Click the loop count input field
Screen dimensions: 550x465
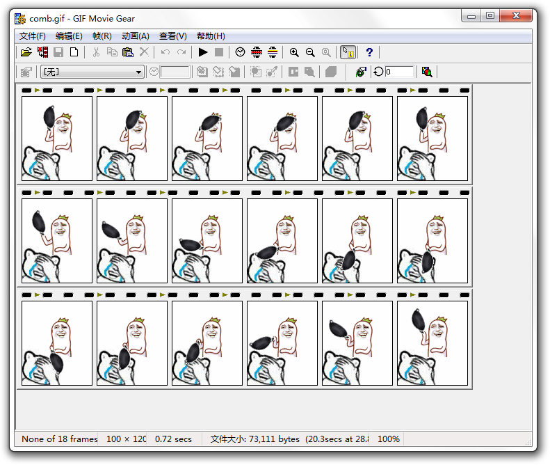pyautogui.click(x=399, y=72)
